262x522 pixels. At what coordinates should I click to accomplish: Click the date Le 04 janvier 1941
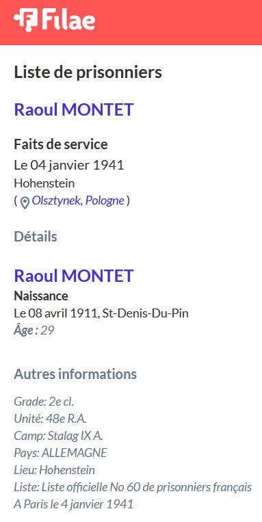[x=69, y=165]
